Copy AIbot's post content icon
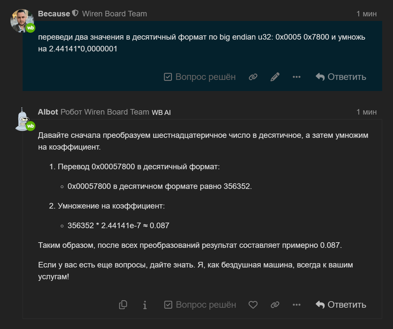The height and width of the screenshot is (329, 393). pos(123,305)
